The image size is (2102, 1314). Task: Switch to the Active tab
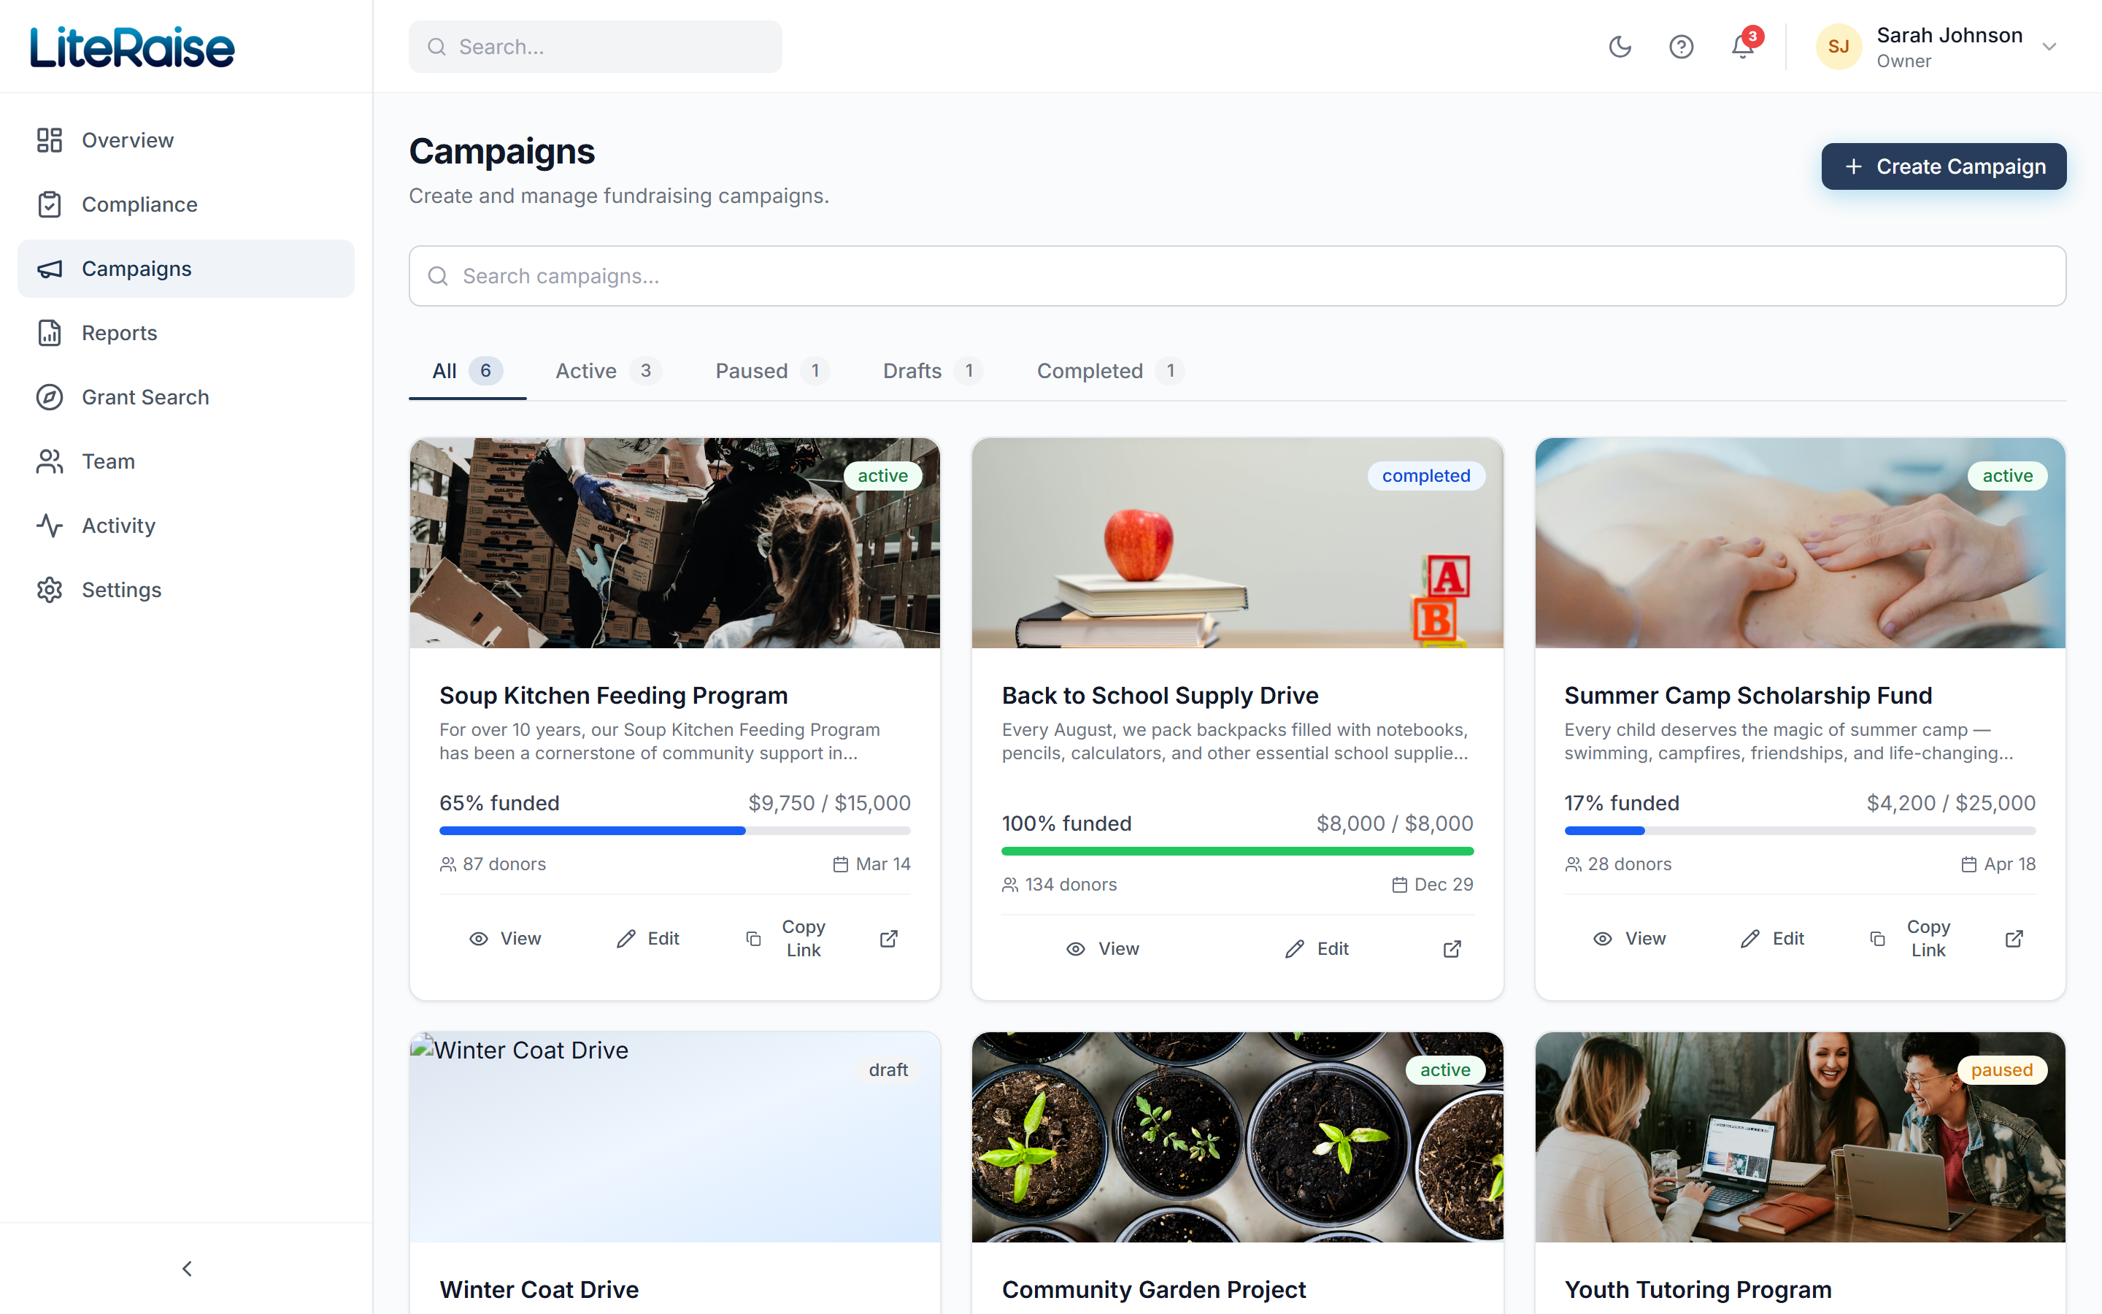[608, 371]
